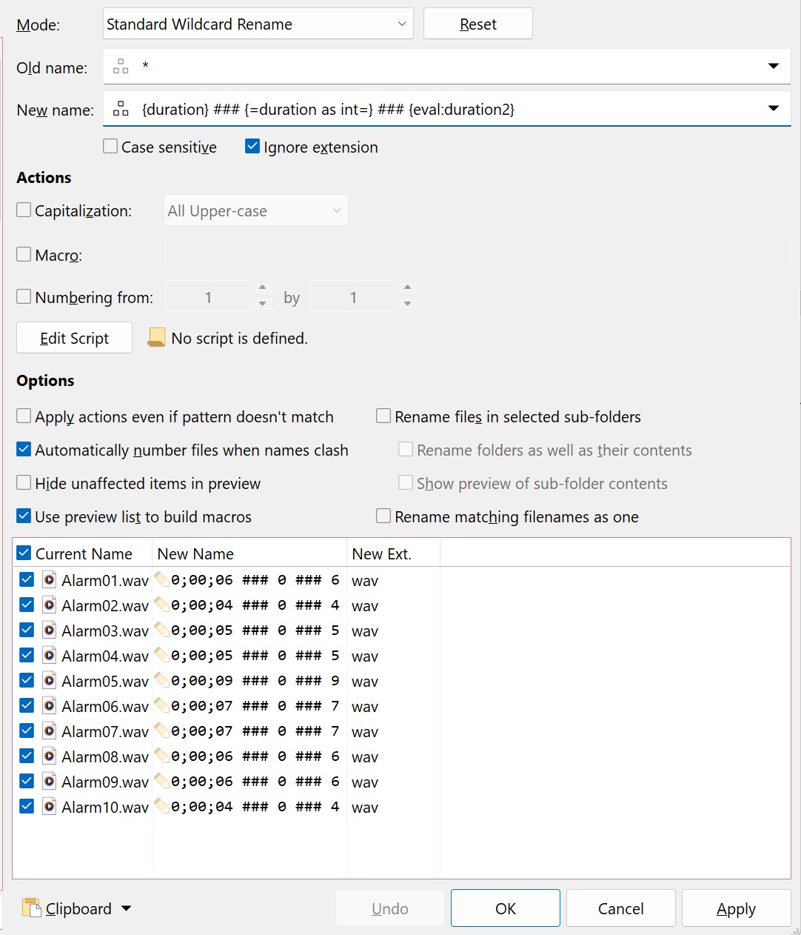Click the Clipboard icon at bottom left
Screen dimensions: 801x935
[31, 908]
